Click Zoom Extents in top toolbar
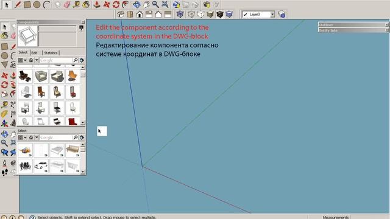The image size is (390, 219). point(165,4)
